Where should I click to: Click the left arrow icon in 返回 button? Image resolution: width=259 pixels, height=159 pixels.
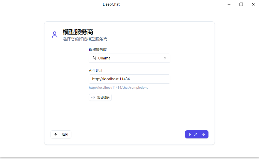coord(56,134)
